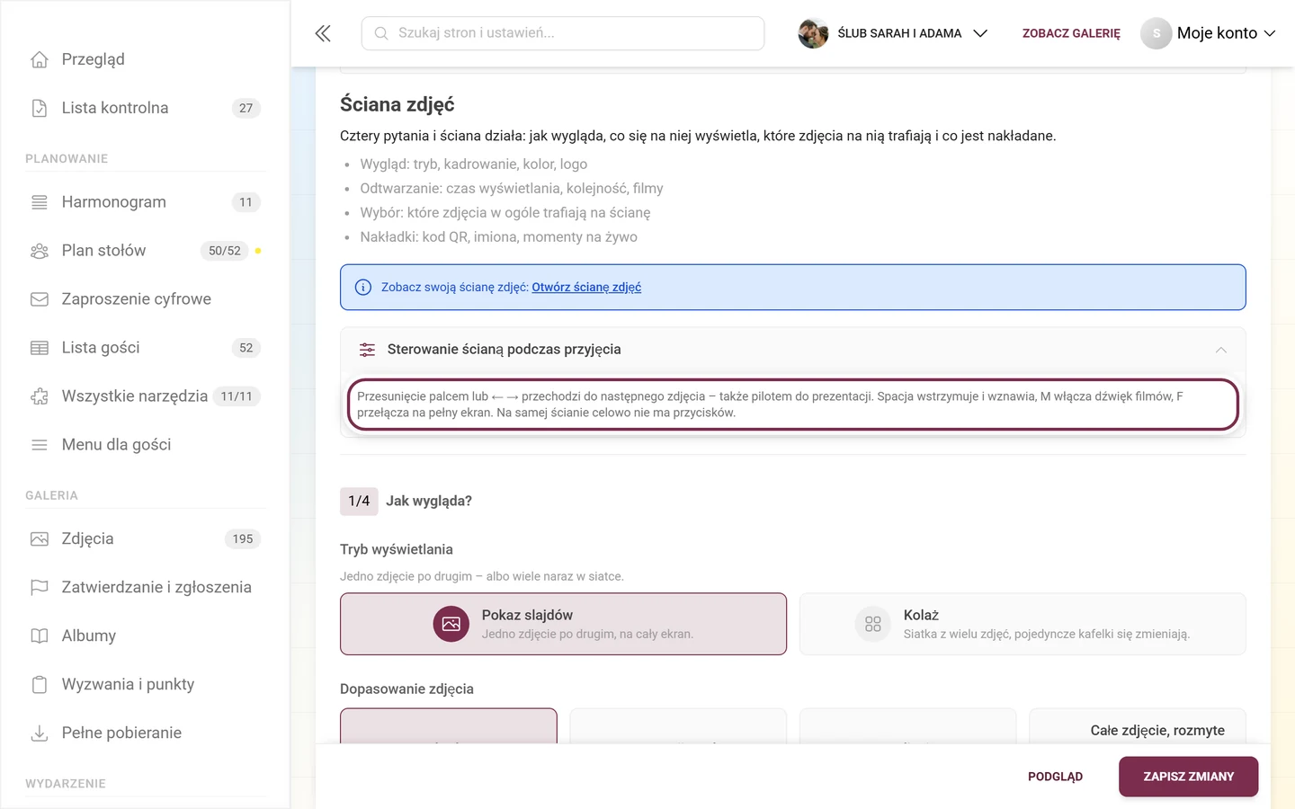Open Zaproszenie cyfrowe via envelope icon
The width and height of the screenshot is (1295, 809).
point(40,299)
